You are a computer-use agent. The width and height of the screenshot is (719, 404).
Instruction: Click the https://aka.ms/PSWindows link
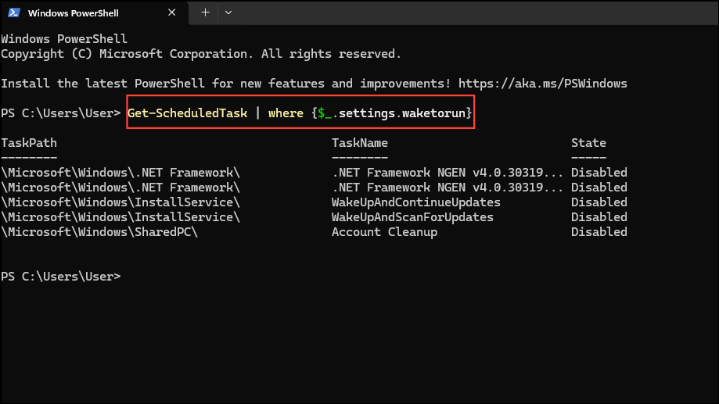point(543,84)
